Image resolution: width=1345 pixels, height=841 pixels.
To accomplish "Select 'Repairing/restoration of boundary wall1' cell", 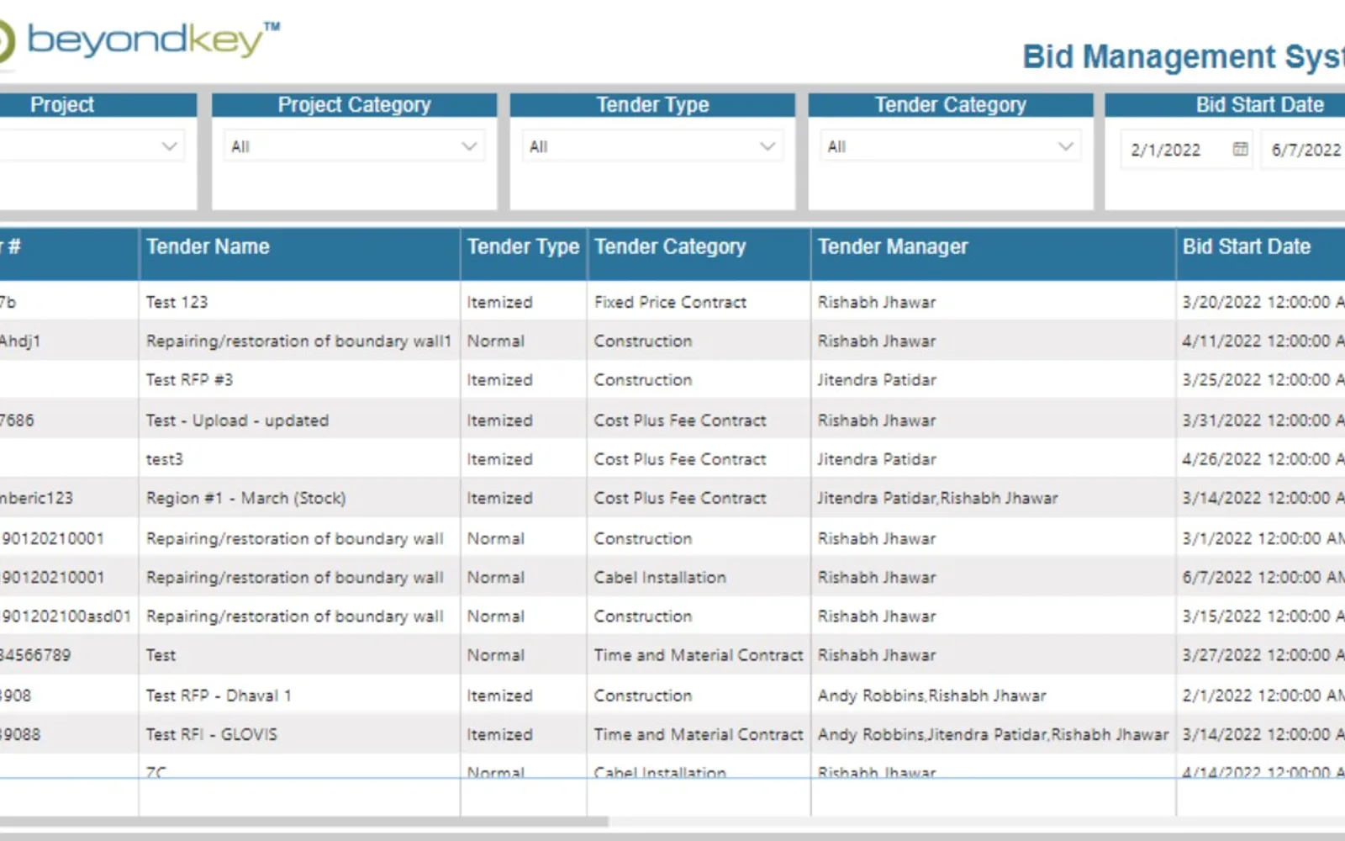I will pyautogui.click(x=298, y=341).
